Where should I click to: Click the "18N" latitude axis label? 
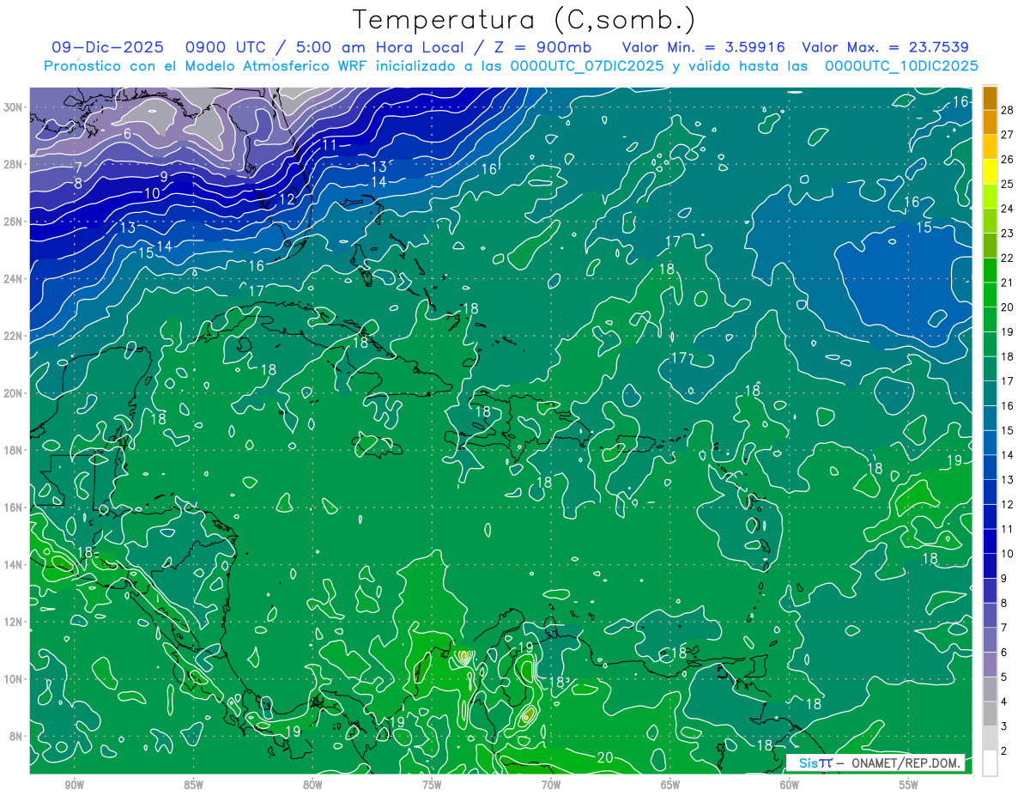(x=14, y=450)
